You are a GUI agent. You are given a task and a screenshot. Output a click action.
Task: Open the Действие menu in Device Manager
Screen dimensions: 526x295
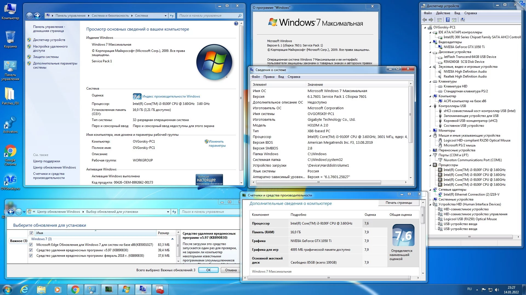[443, 13]
